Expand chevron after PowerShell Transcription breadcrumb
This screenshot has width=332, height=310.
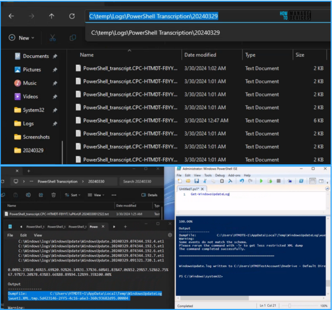83,181
